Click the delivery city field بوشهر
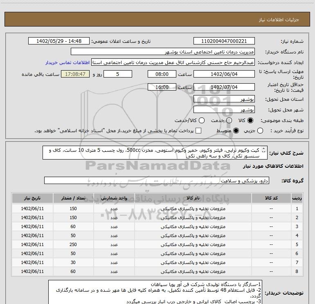The image size is (315, 304). 224,109
